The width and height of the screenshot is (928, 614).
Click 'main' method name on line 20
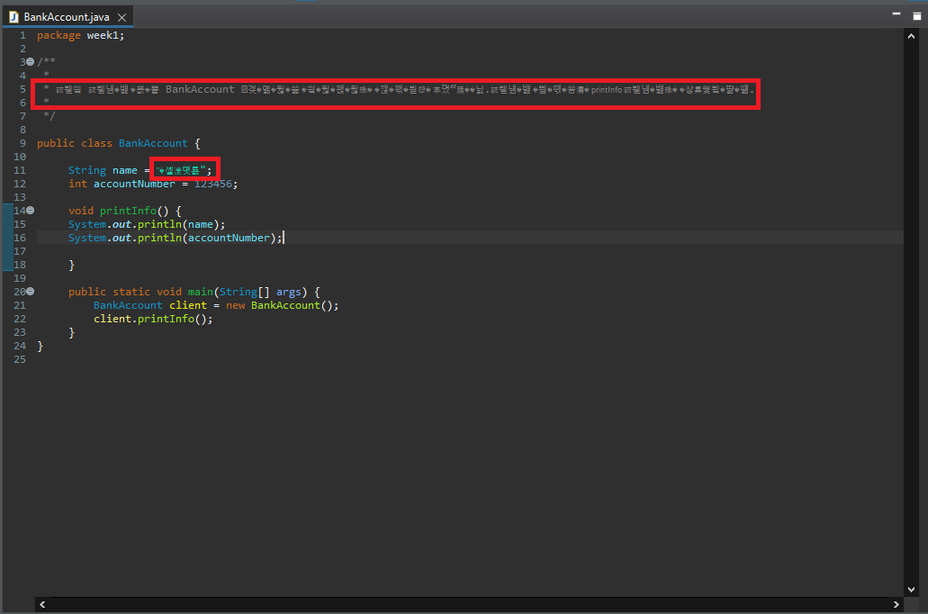(200, 292)
